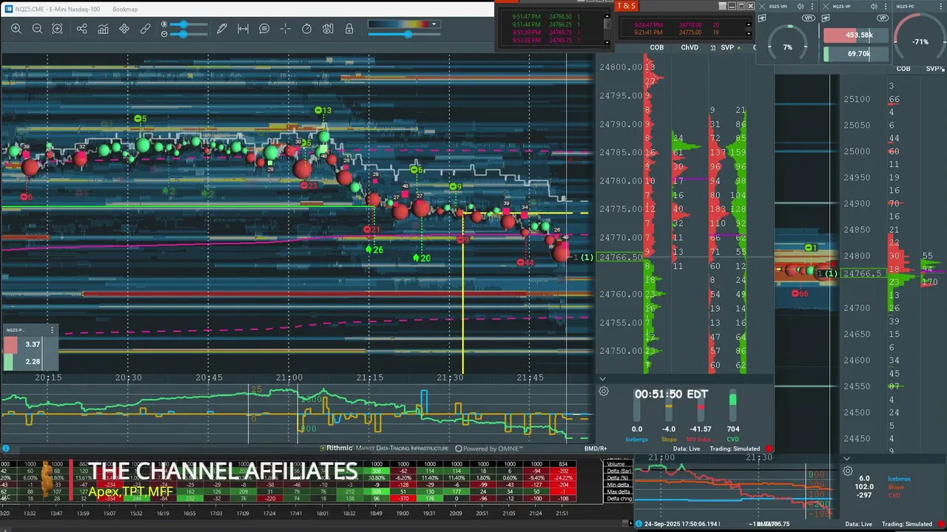Click the info icon at main chart bottom-left

(x=6, y=449)
